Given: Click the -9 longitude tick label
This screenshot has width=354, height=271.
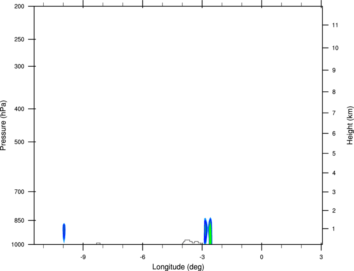Looking at the screenshot, I should click(x=83, y=257).
